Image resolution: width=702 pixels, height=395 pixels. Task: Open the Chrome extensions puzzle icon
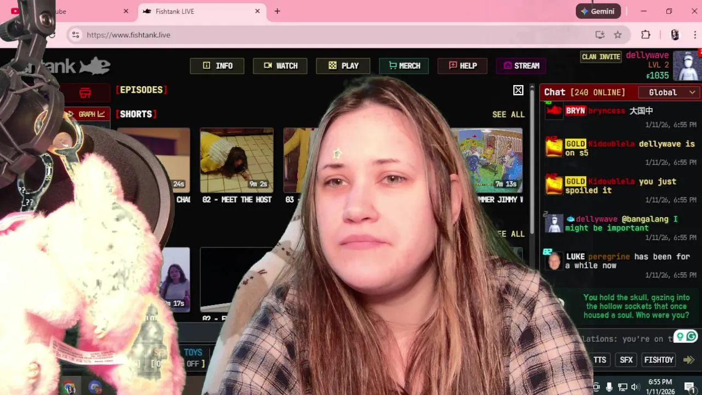(x=646, y=35)
